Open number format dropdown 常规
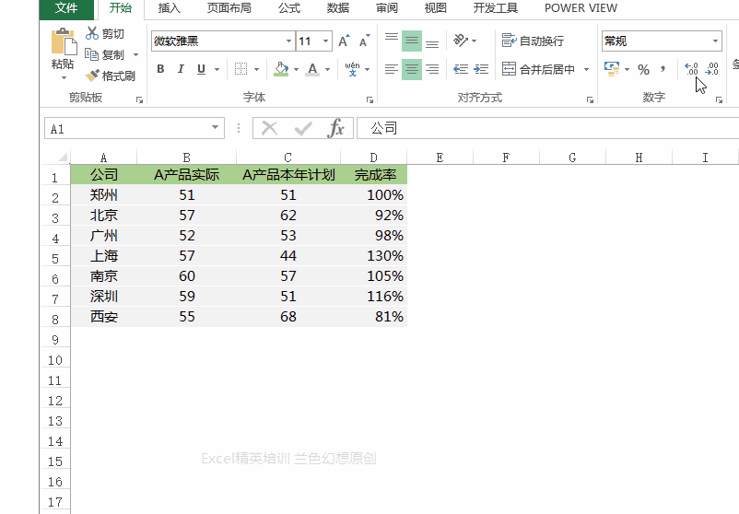Image resolution: width=739 pixels, height=514 pixels. click(x=715, y=41)
